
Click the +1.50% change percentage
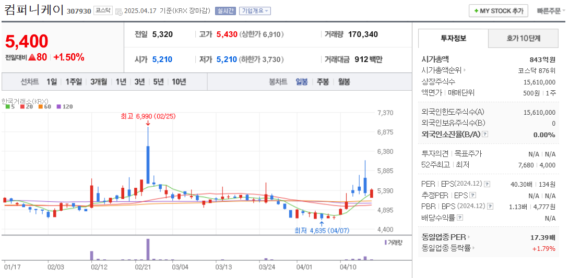pos(69,57)
